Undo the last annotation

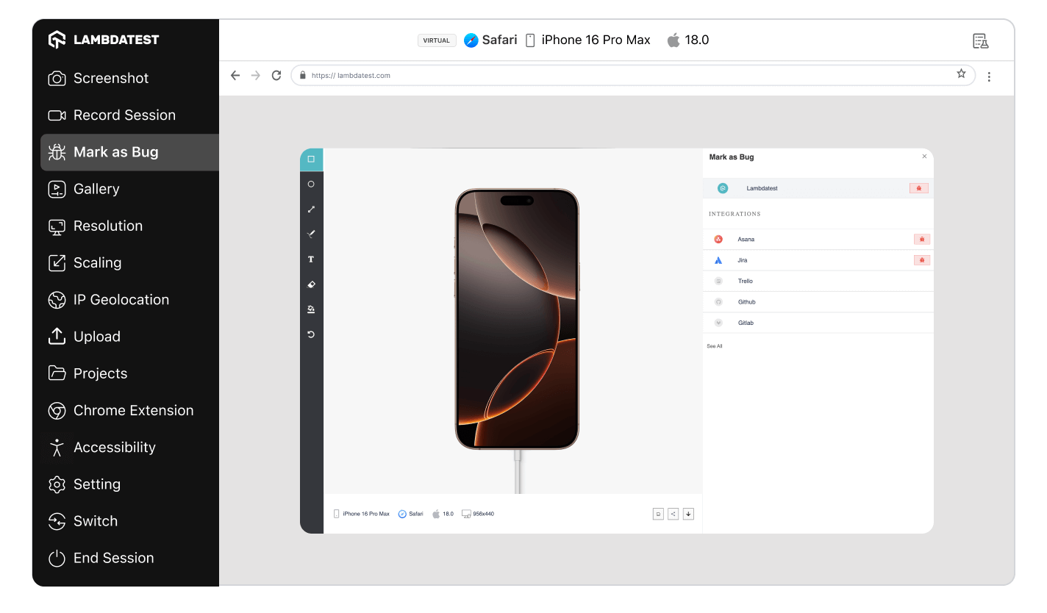[x=311, y=334]
